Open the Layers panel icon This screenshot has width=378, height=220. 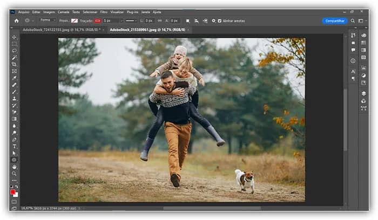[363, 93]
